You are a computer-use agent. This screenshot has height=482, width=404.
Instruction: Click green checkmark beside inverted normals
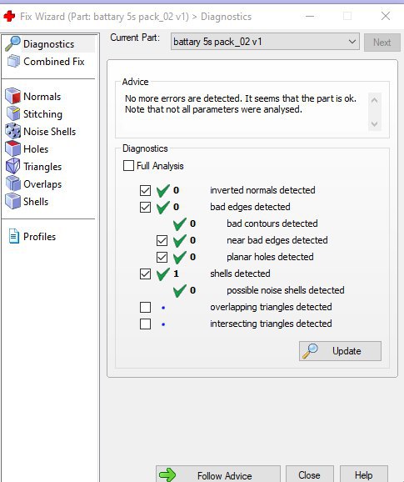[x=162, y=190]
